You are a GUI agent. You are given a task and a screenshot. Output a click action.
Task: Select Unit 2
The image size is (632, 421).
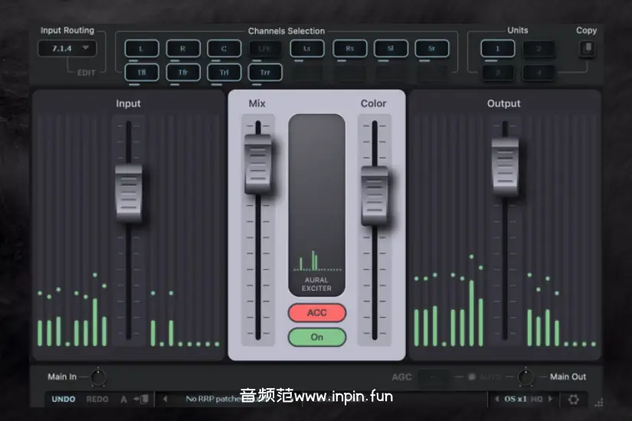[539, 49]
